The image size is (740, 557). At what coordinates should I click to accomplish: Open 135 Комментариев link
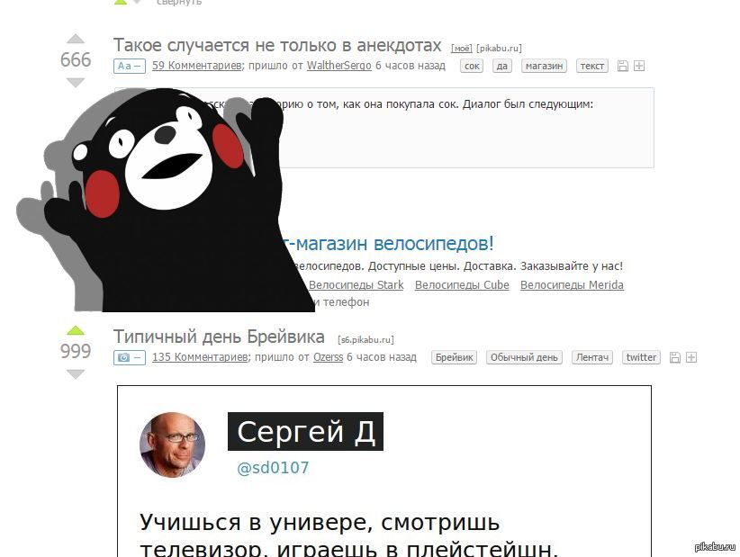point(200,357)
